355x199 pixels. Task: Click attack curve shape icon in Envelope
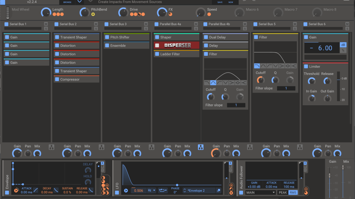36,190
